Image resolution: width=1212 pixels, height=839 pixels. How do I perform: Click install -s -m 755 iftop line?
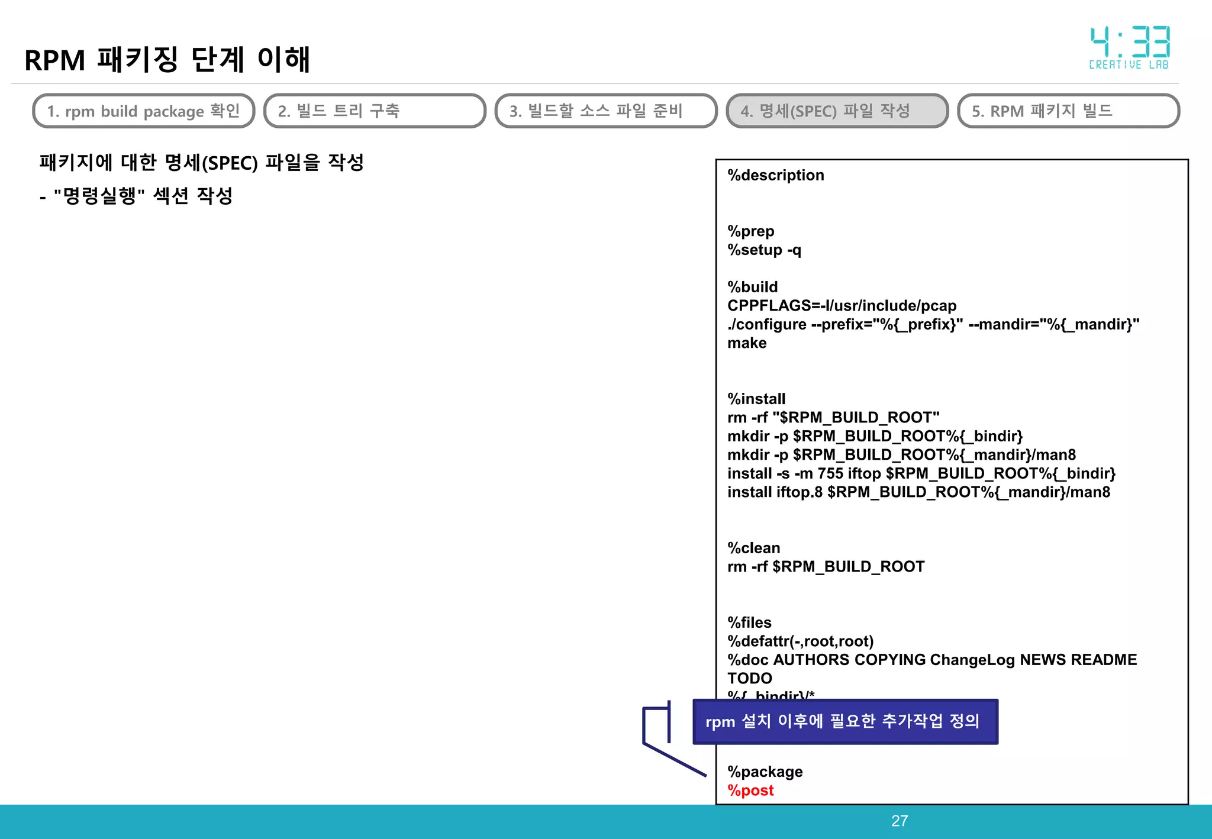(x=921, y=473)
